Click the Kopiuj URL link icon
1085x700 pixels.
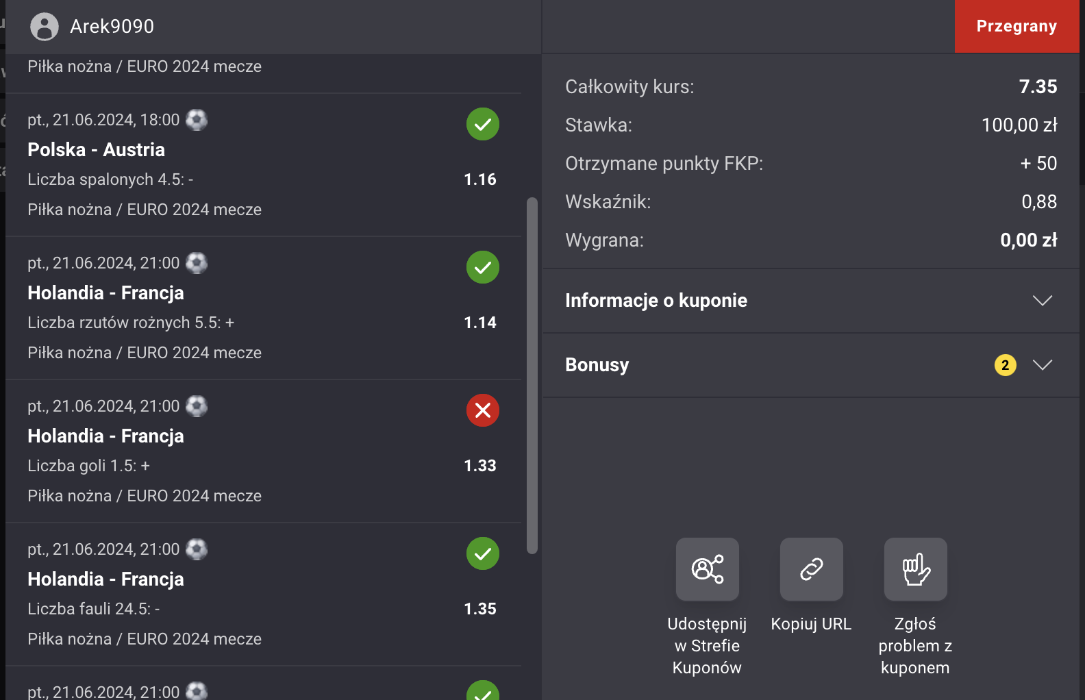coord(811,569)
